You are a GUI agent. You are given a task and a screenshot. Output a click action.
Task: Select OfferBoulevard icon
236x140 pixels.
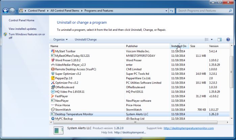click(53, 87)
